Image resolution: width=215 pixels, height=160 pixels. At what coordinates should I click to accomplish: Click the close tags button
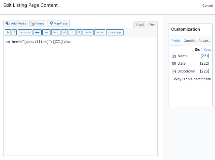pyautogui.click(x=115, y=32)
